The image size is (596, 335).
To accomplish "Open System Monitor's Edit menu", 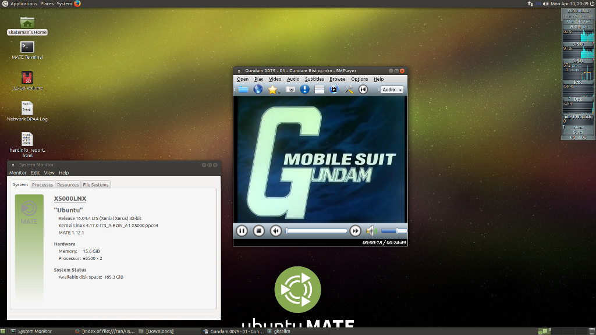I will click(36, 173).
